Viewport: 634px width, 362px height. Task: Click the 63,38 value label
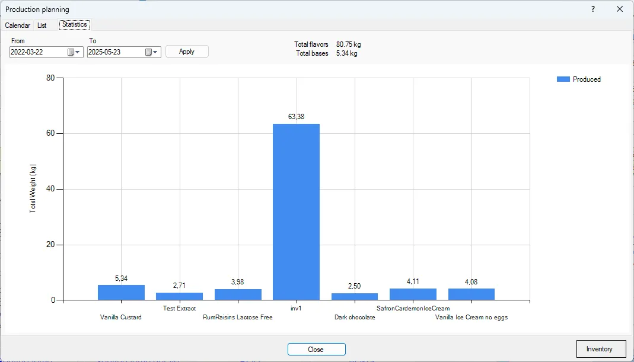(x=297, y=117)
